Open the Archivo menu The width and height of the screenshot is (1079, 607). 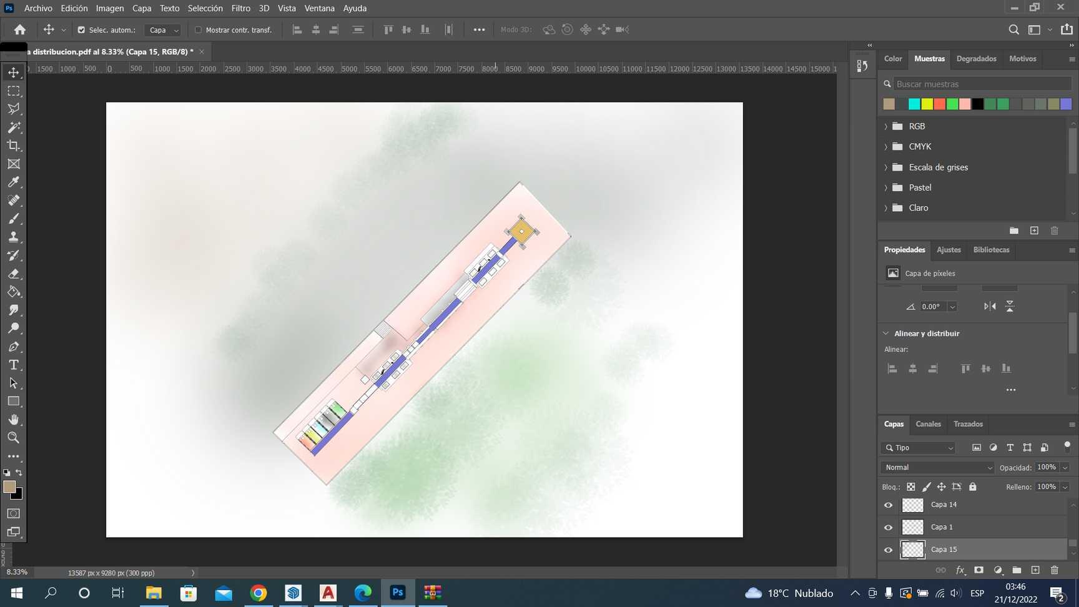pos(38,8)
